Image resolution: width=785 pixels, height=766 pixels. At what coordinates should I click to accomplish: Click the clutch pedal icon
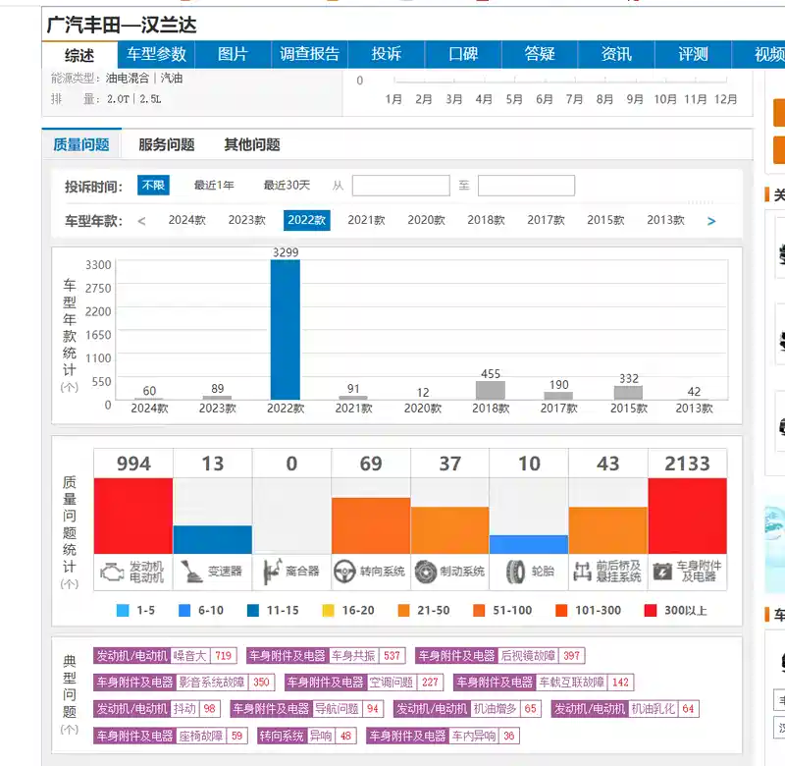tap(272, 572)
